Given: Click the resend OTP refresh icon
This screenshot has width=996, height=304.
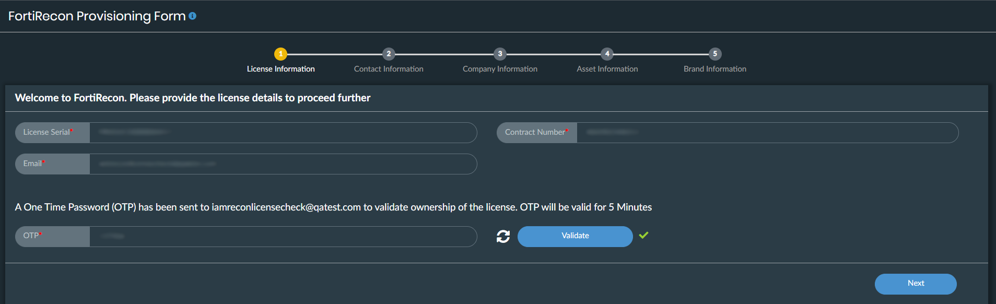Looking at the screenshot, I should pyautogui.click(x=503, y=237).
